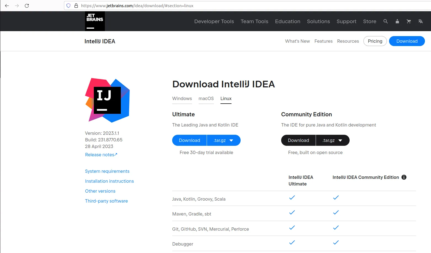Open Ultimate .tar.gz format dropdown
This screenshot has width=431, height=253.
click(224, 140)
